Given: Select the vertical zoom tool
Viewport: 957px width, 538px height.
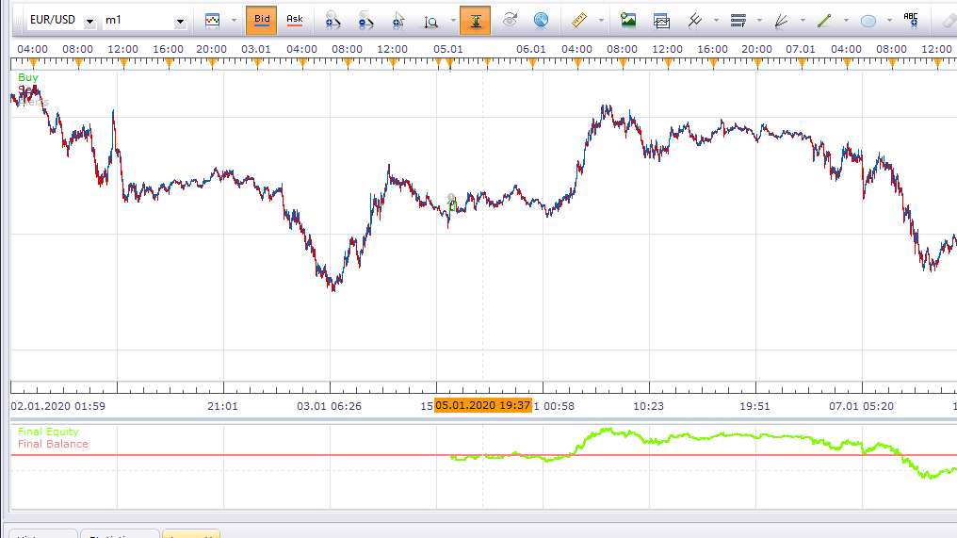Looking at the screenshot, I should tap(430, 22).
